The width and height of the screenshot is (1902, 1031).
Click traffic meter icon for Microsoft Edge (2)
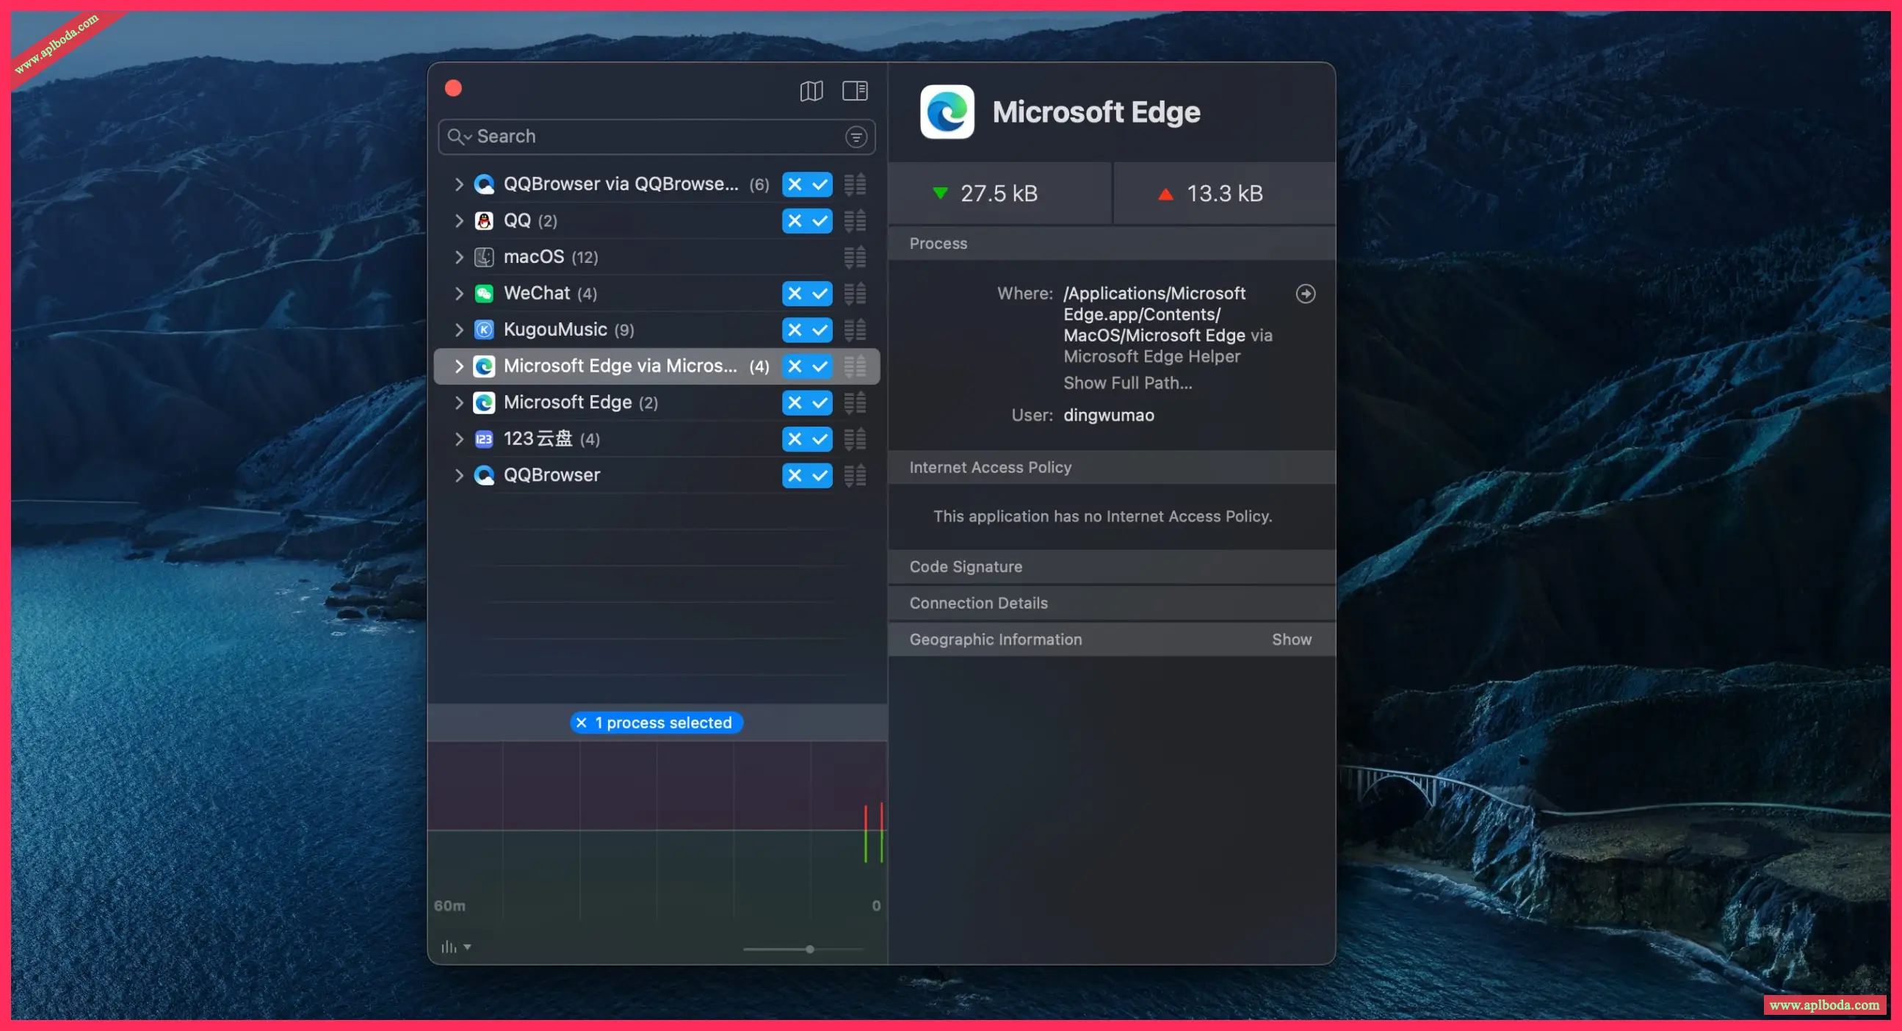(854, 403)
